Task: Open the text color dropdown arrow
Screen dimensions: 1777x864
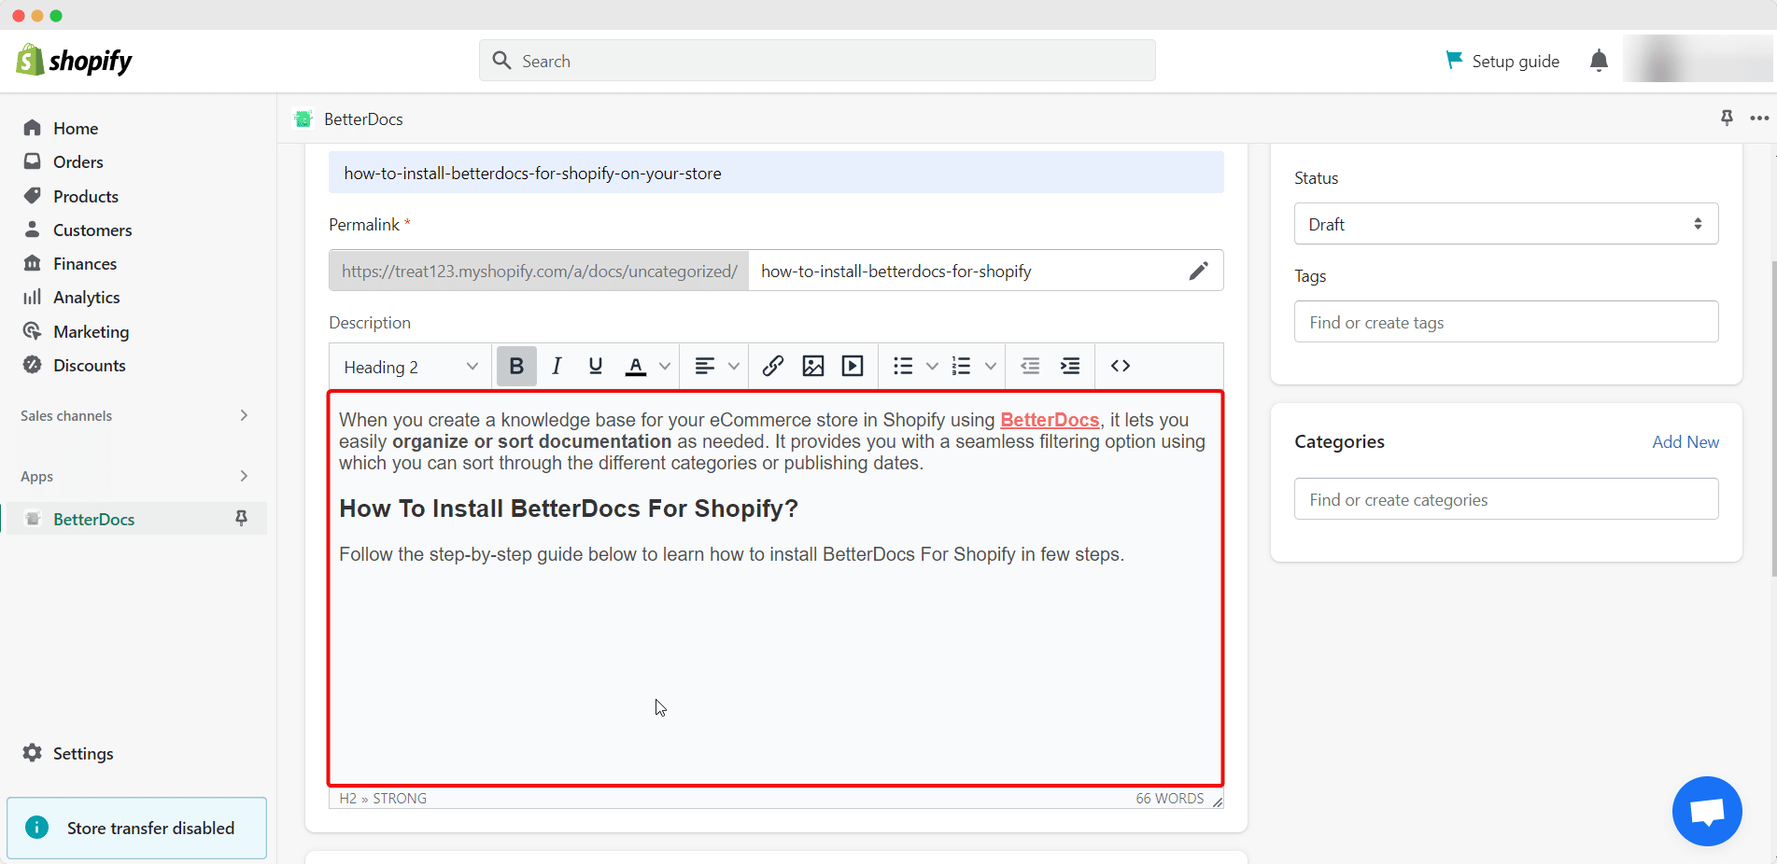Action: [x=665, y=366]
